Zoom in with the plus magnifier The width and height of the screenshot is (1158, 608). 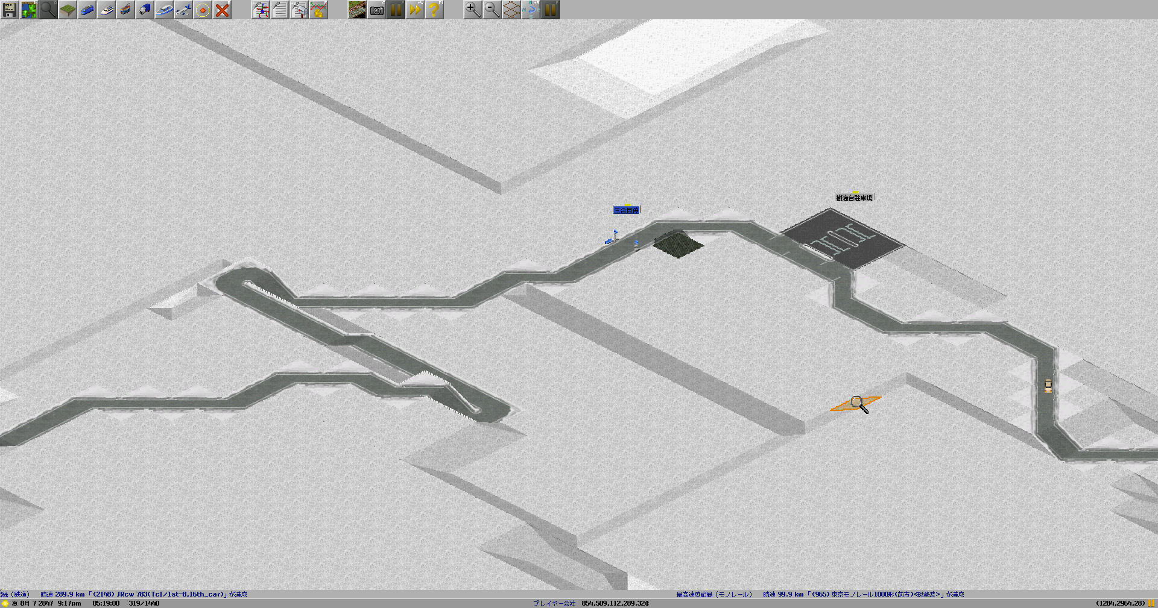[x=473, y=10]
